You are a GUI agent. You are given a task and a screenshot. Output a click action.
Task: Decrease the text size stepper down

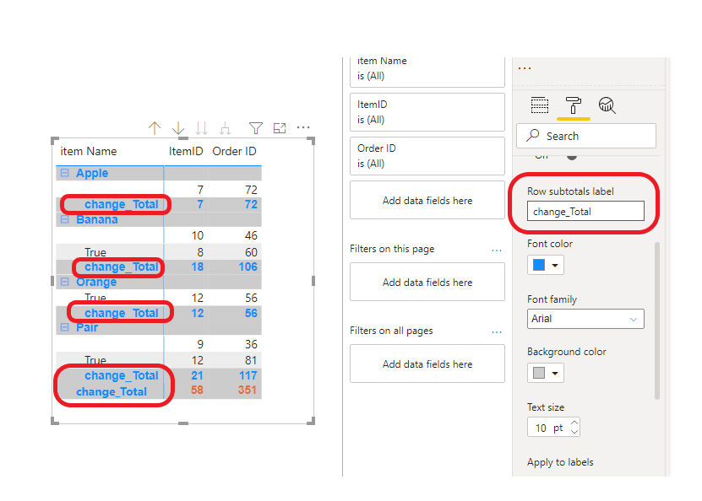click(x=574, y=432)
